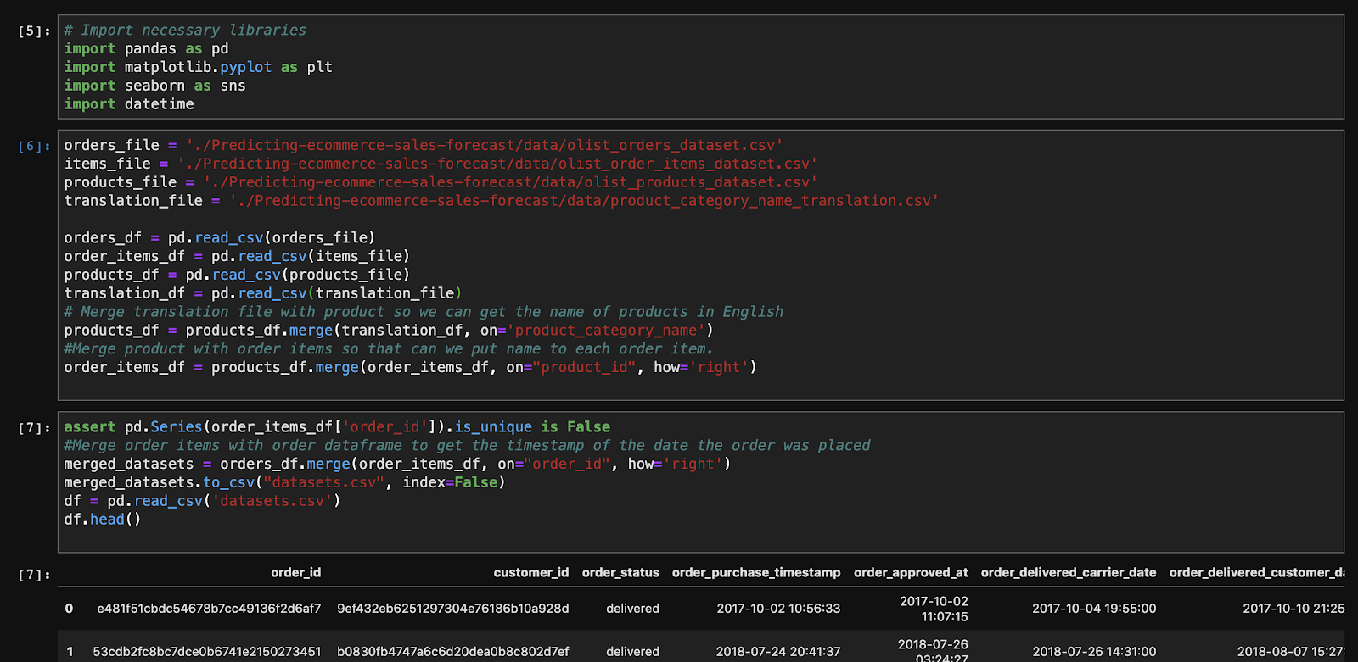Click the order_id column header
1358x662 pixels.
[x=296, y=572]
